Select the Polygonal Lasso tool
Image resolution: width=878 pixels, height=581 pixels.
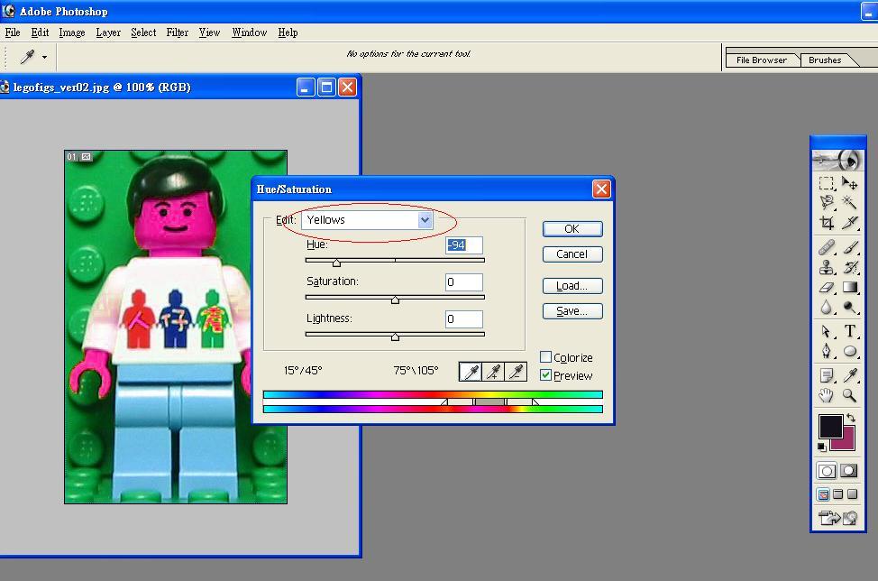[827, 202]
